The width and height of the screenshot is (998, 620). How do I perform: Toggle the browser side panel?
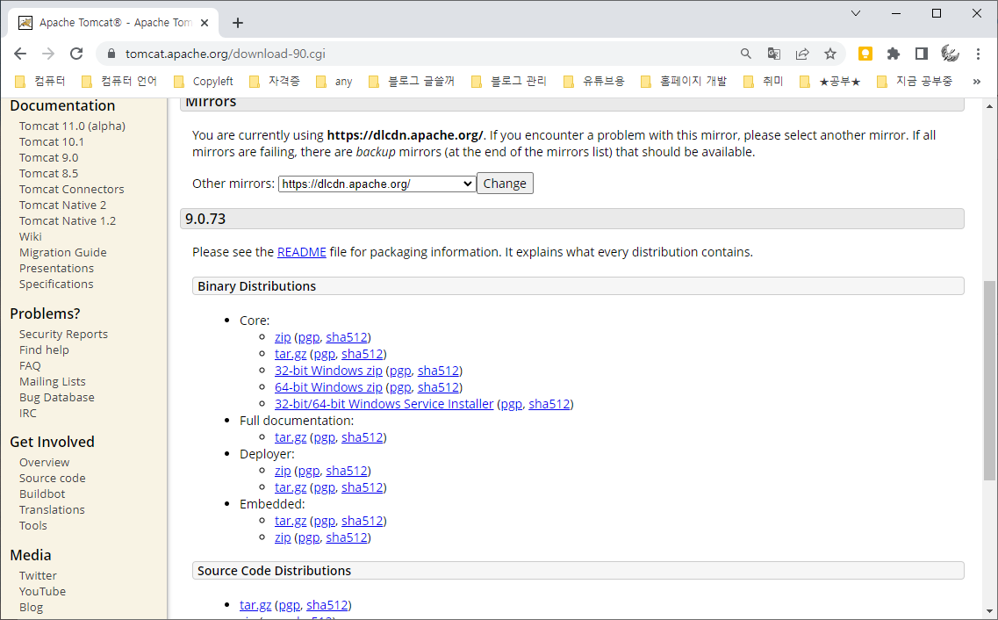point(921,54)
